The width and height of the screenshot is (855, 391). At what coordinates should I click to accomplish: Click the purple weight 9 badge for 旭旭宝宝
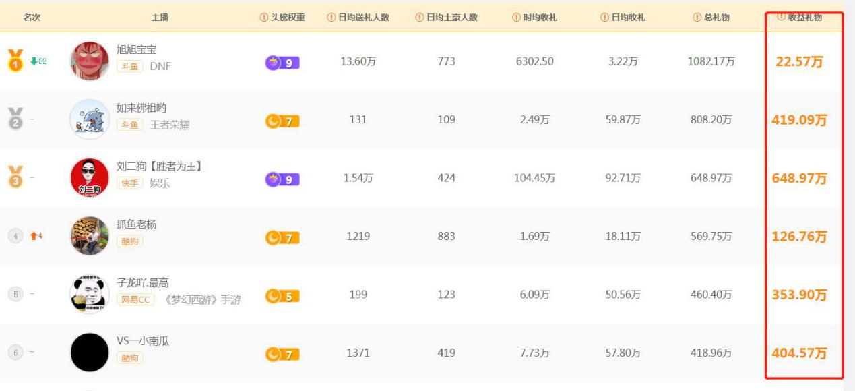[x=282, y=63]
